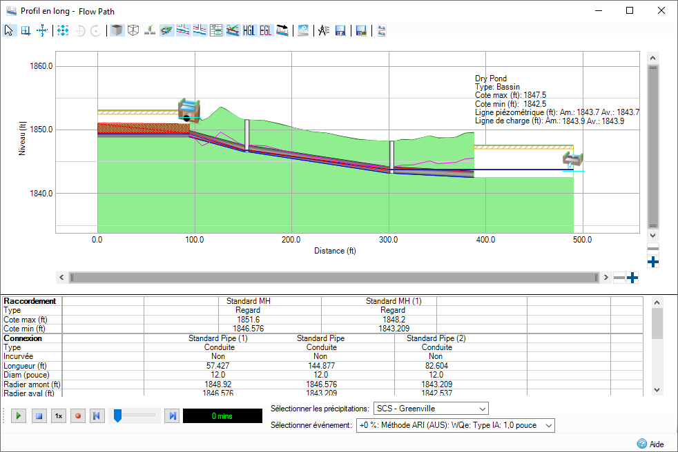Screen dimensions: 678x452
Task: Click the outlet structure icon near Dry Pond
Action: [572, 160]
